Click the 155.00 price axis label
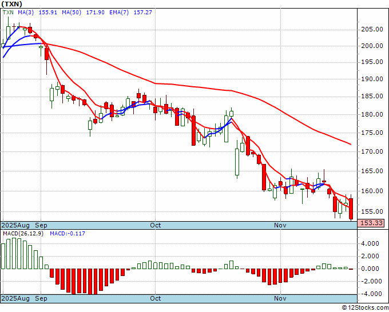Screen dimensions: 389x312 click(372, 211)
